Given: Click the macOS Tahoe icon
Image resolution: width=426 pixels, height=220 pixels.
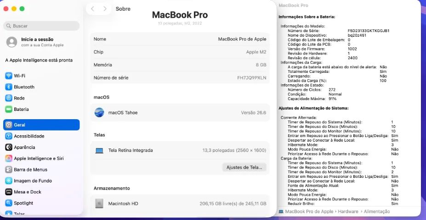Looking at the screenshot, I should (x=99, y=112).
